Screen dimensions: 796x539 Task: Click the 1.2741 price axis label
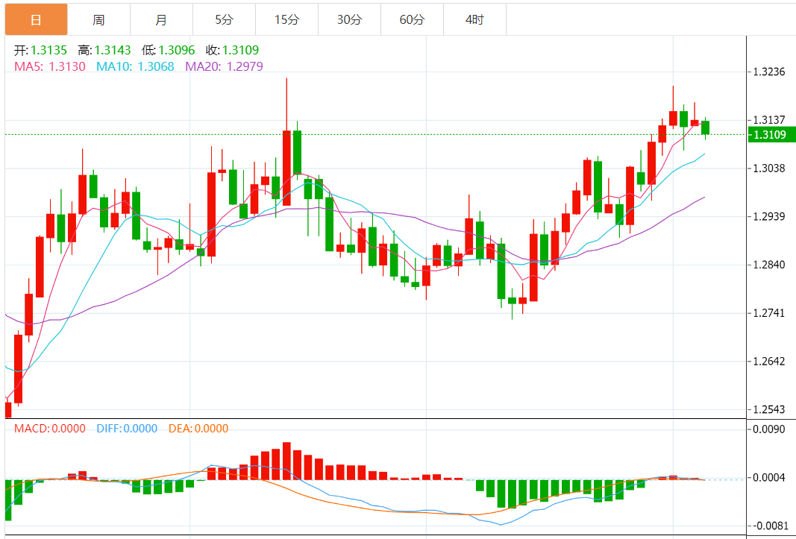click(769, 313)
